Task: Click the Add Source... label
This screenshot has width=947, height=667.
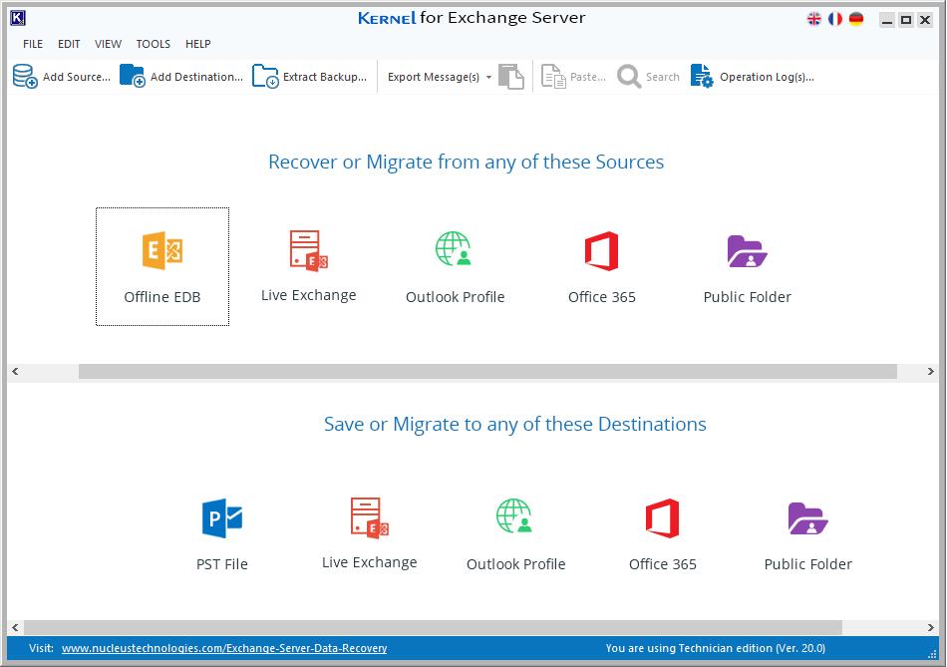Action: tap(77, 77)
